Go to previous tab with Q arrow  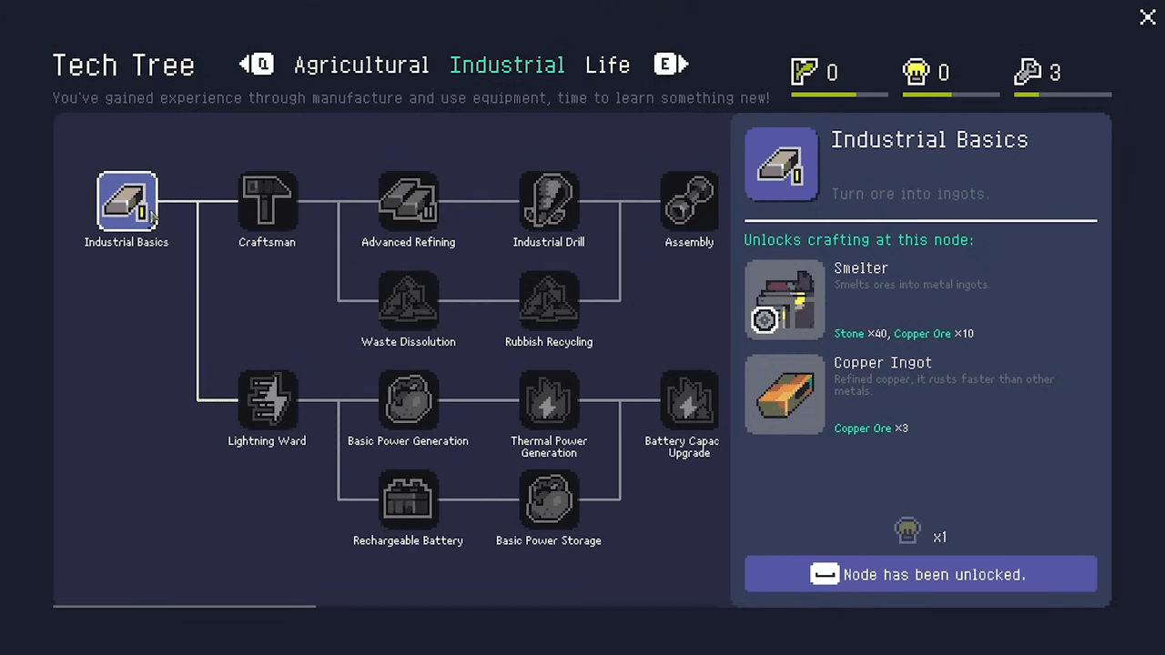coord(256,64)
